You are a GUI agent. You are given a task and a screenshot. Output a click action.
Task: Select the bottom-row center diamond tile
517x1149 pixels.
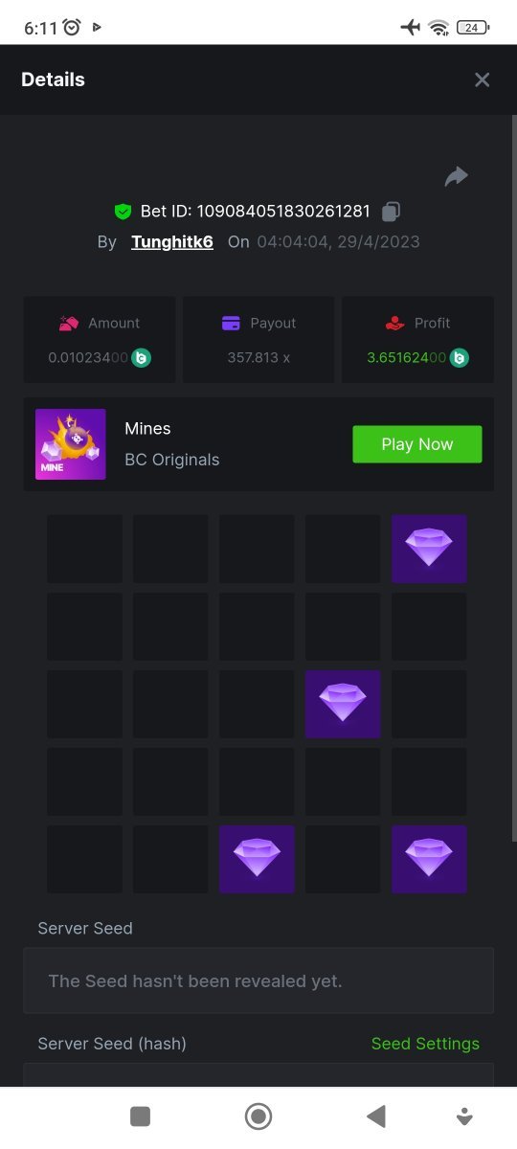[x=257, y=859]
